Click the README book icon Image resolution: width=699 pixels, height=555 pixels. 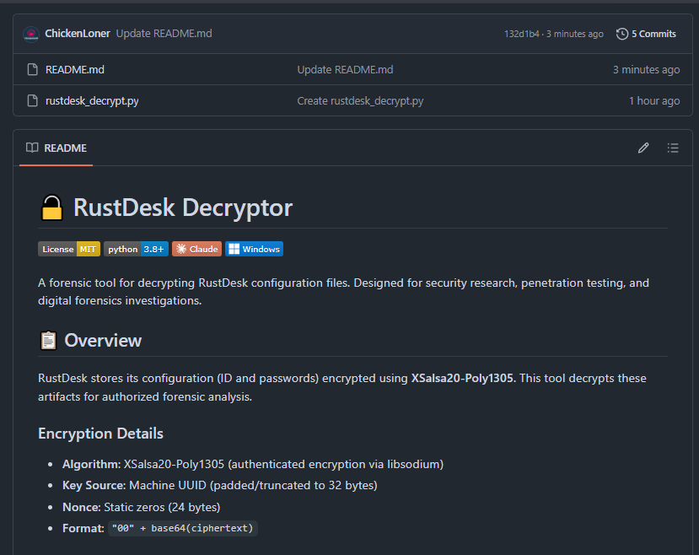click(32, 148)
